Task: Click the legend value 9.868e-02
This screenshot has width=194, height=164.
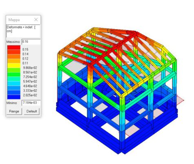Action: coord(30,68)
